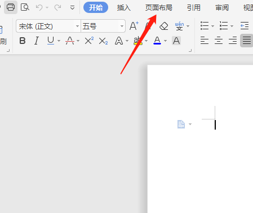
Task: Open Print Preview icon
Action: pos(25,7)
